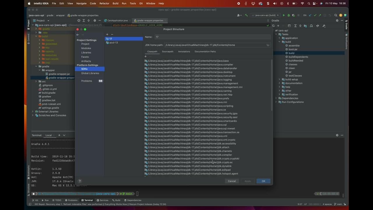
Task: Switch to Documentation Paths tab
Action: [x=205, y=52]
